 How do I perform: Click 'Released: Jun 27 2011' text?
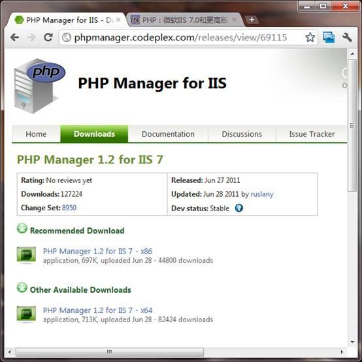[x=205, y=180]
